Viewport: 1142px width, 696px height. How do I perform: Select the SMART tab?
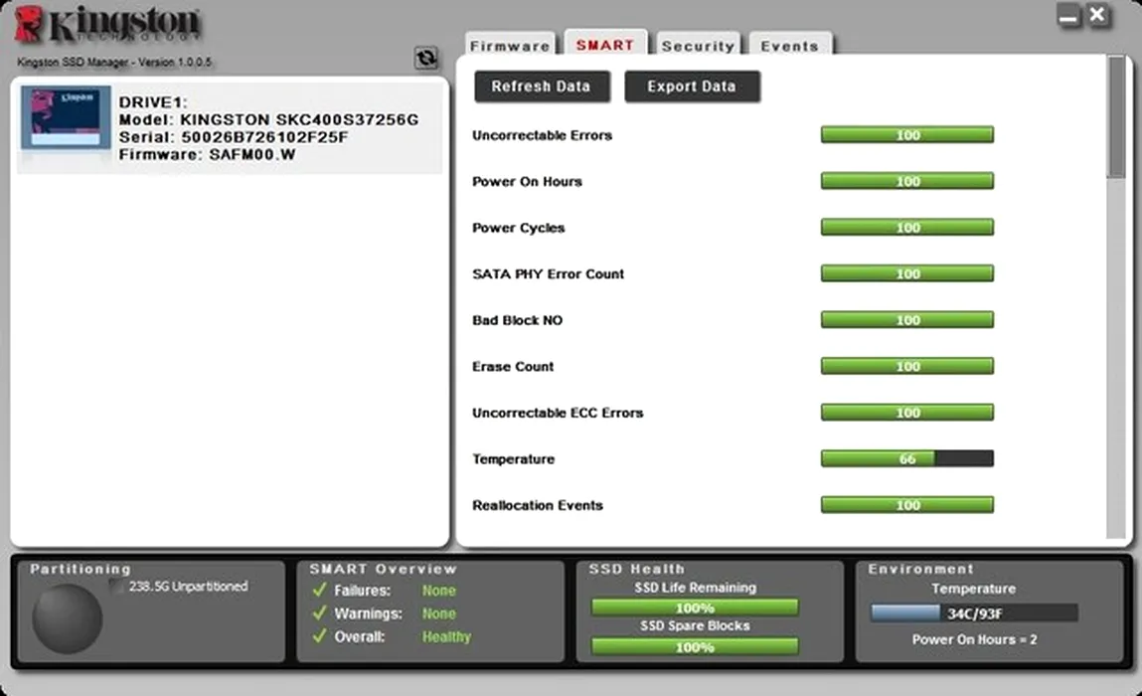pyautogui.click(x=605, y=45)
